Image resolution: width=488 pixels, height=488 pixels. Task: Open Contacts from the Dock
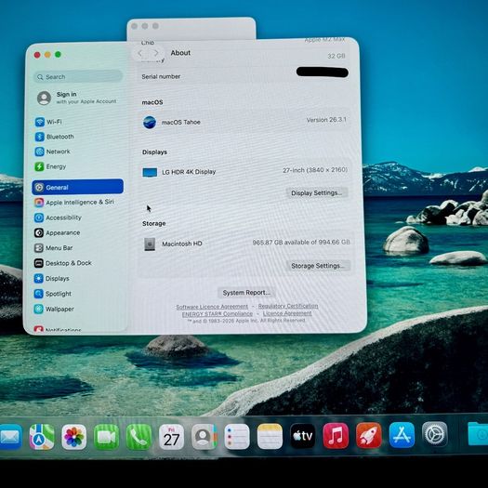pos(204,437)
